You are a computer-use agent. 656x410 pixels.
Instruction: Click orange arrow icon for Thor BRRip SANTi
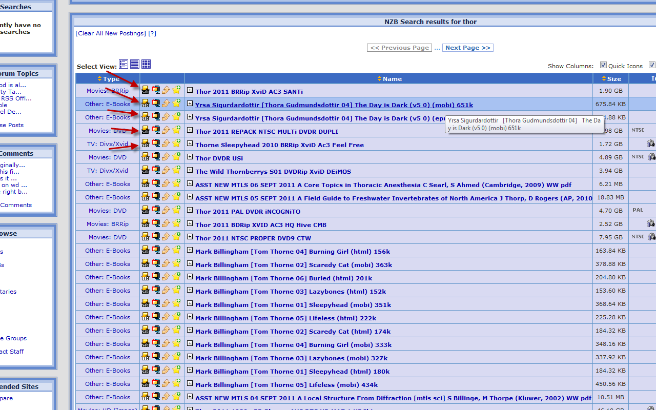tap(166, 90)
